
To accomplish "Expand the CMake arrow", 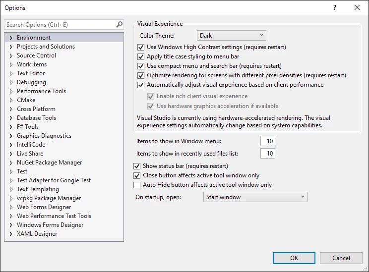I will pos(11,100).
